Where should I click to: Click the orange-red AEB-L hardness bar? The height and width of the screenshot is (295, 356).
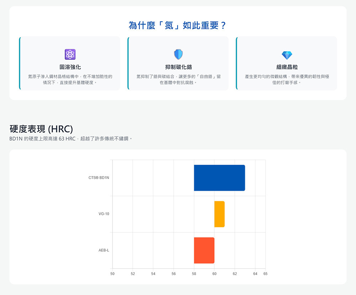coord(204,251)
